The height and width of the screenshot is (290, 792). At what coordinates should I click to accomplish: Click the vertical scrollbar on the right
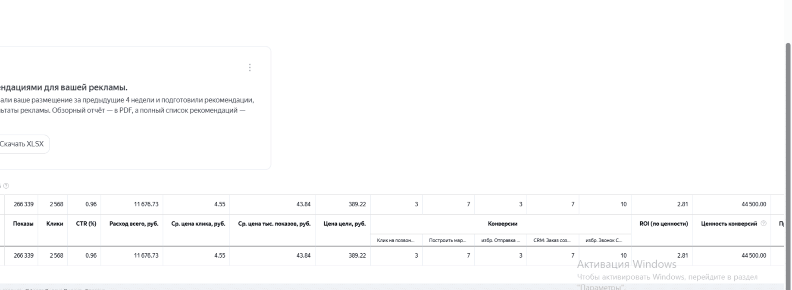point(788,164)
